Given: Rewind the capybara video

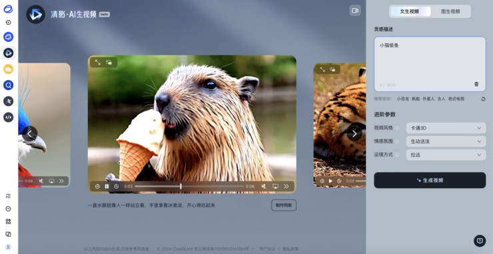Looking at the screenshot, I should (97, 186).
